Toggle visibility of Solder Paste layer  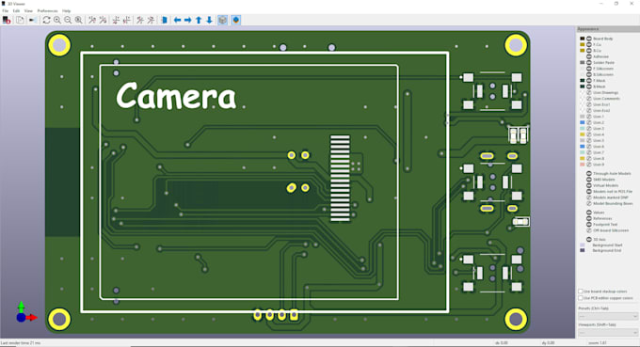(x=589, y=62)
